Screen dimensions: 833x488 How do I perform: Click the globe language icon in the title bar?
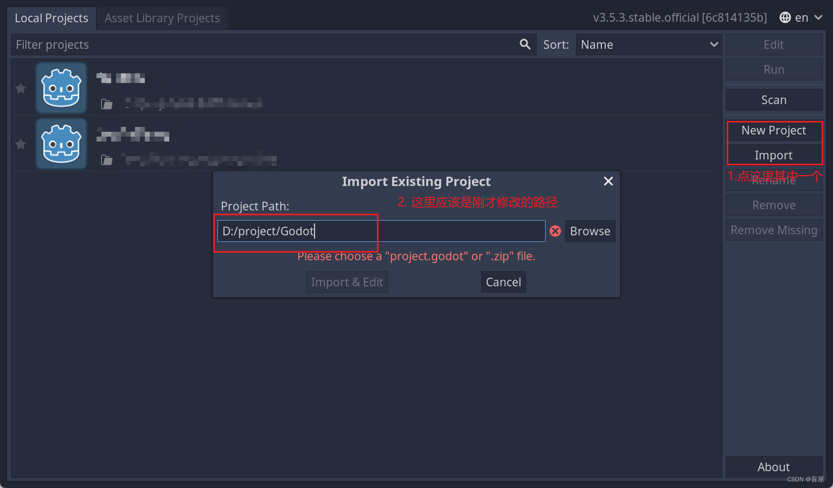tap(785, 17)
